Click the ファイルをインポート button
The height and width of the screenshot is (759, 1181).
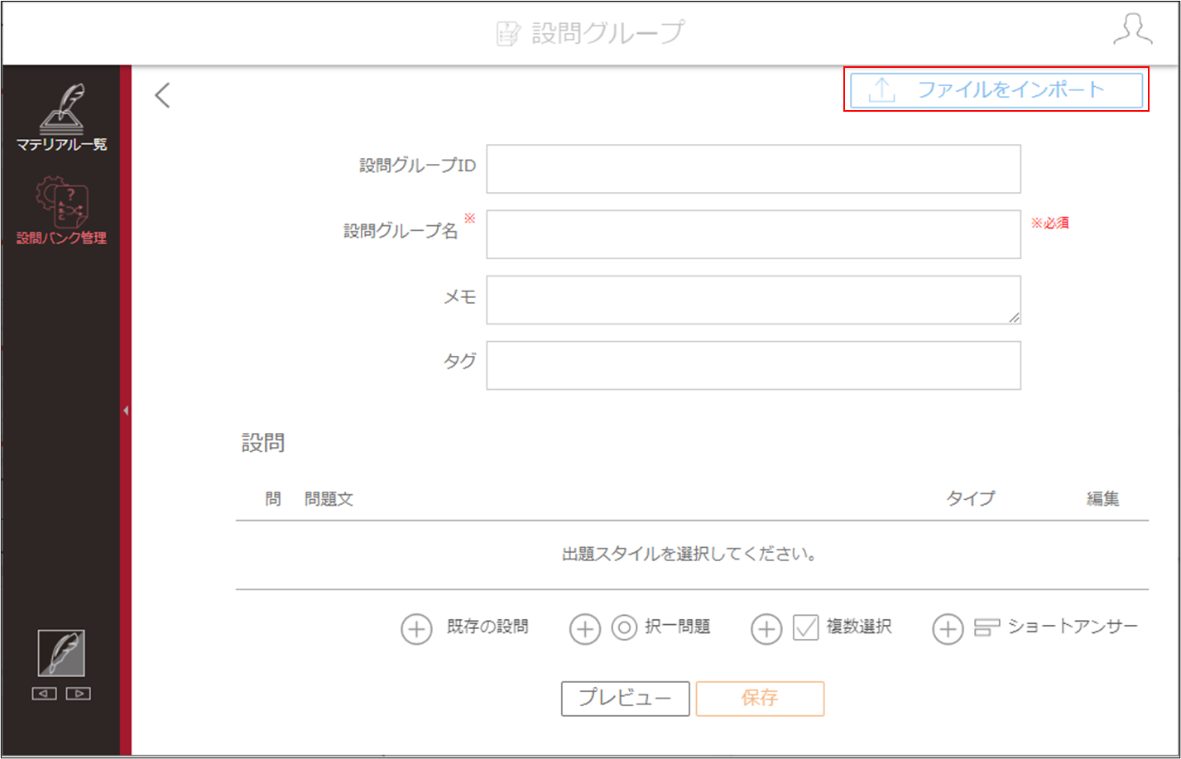click(996, 90)
